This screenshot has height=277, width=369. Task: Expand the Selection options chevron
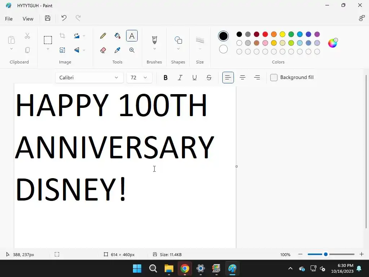pyautogui.click(x=48, y=49)
